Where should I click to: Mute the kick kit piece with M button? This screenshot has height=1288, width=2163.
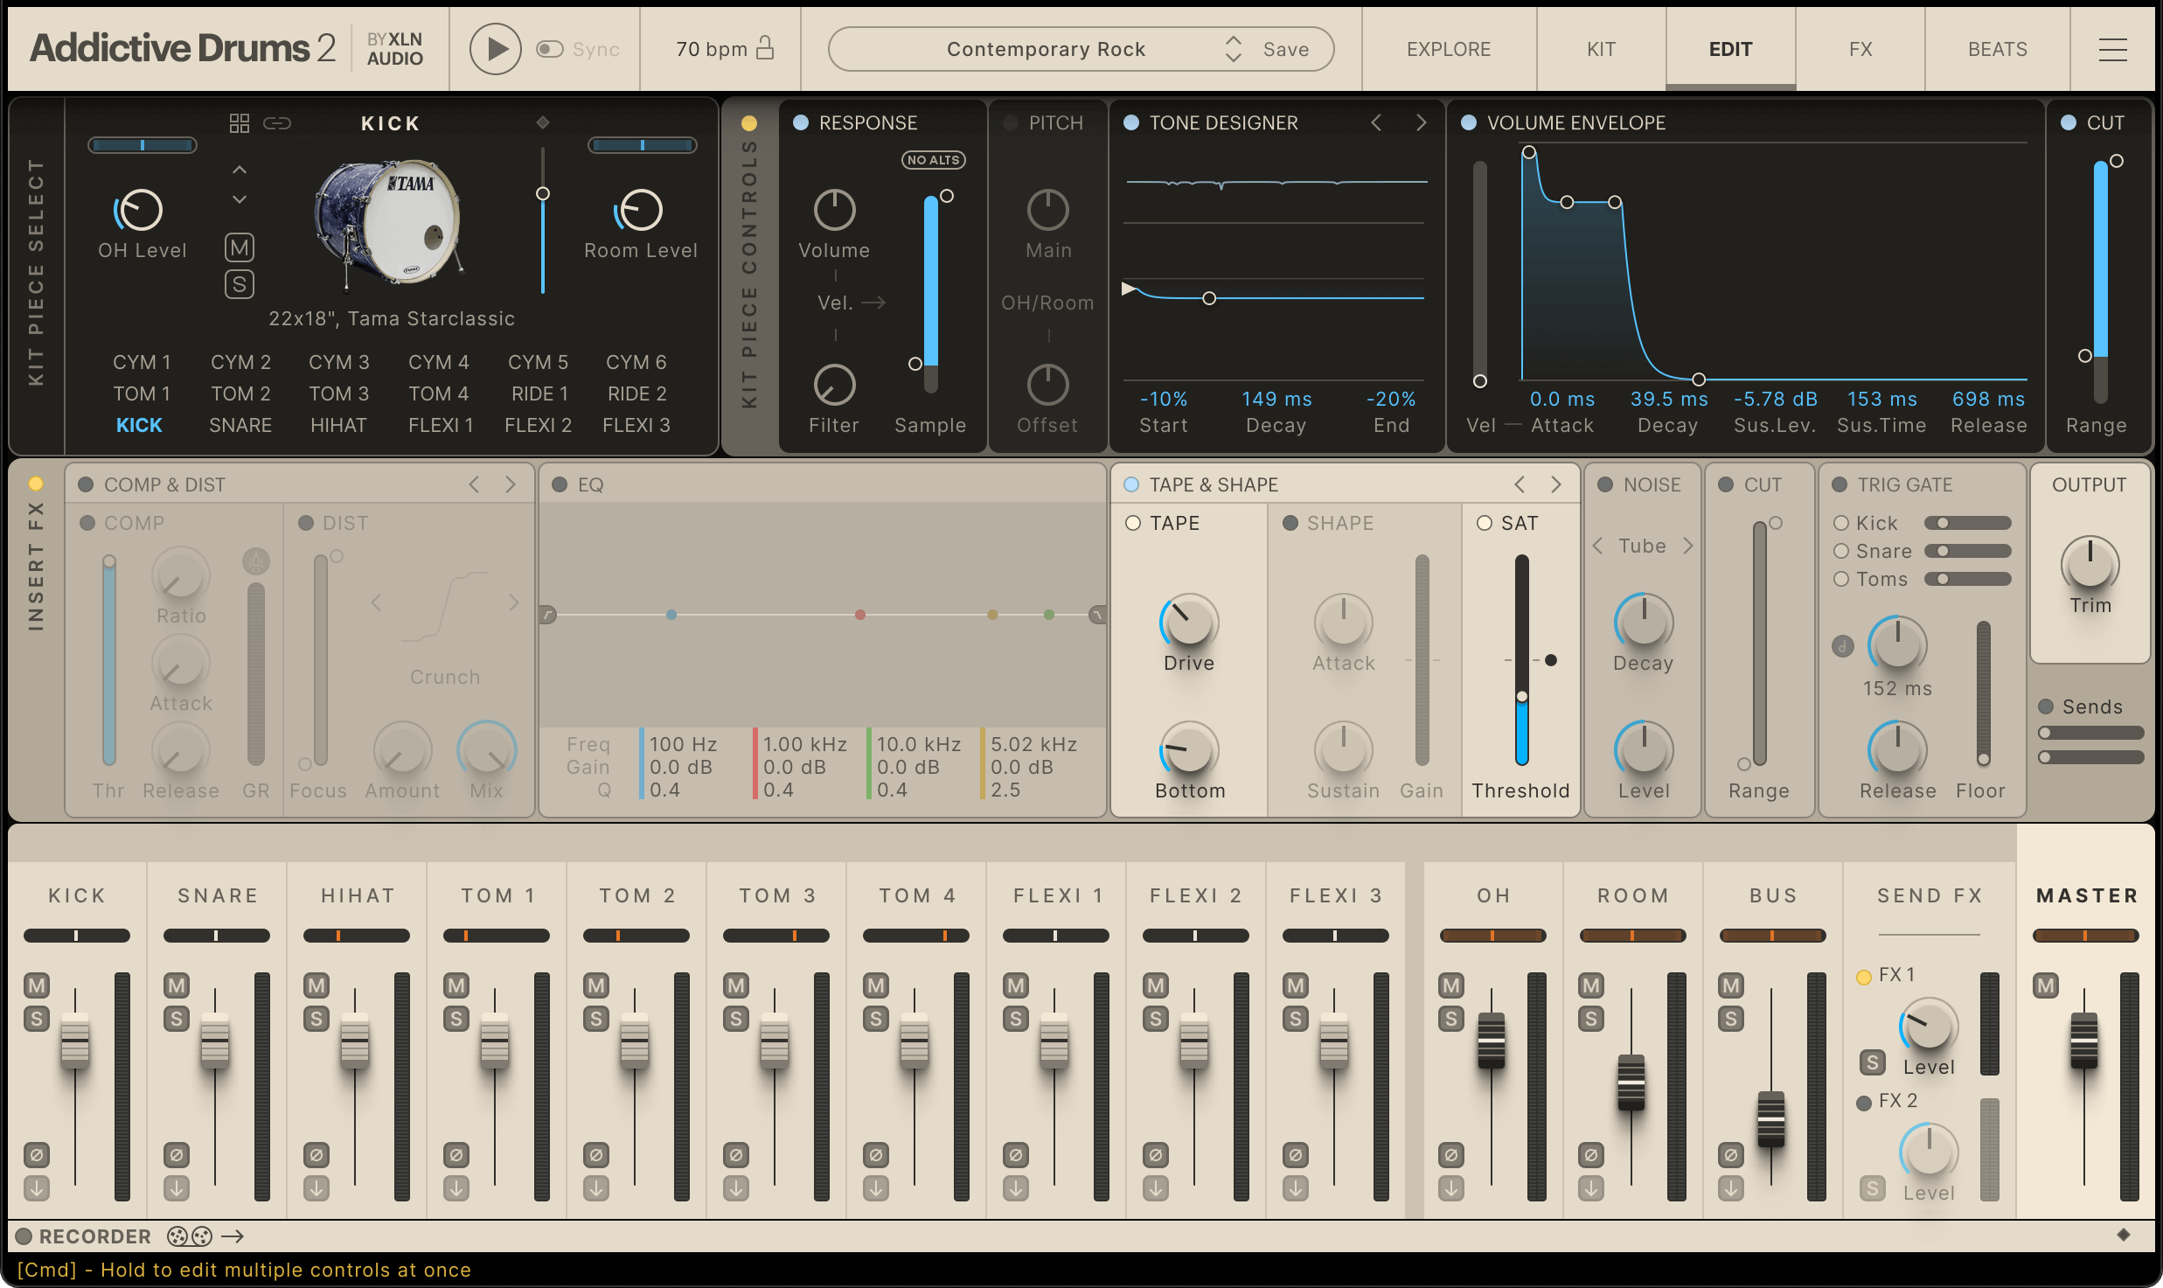tap(240, 247)
